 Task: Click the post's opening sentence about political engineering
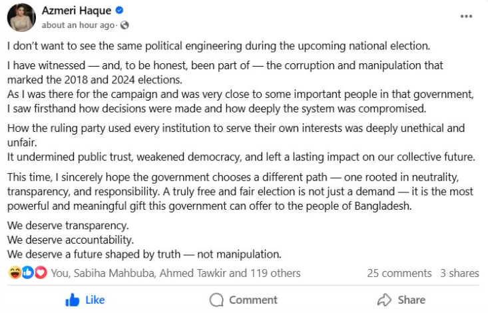219,47
